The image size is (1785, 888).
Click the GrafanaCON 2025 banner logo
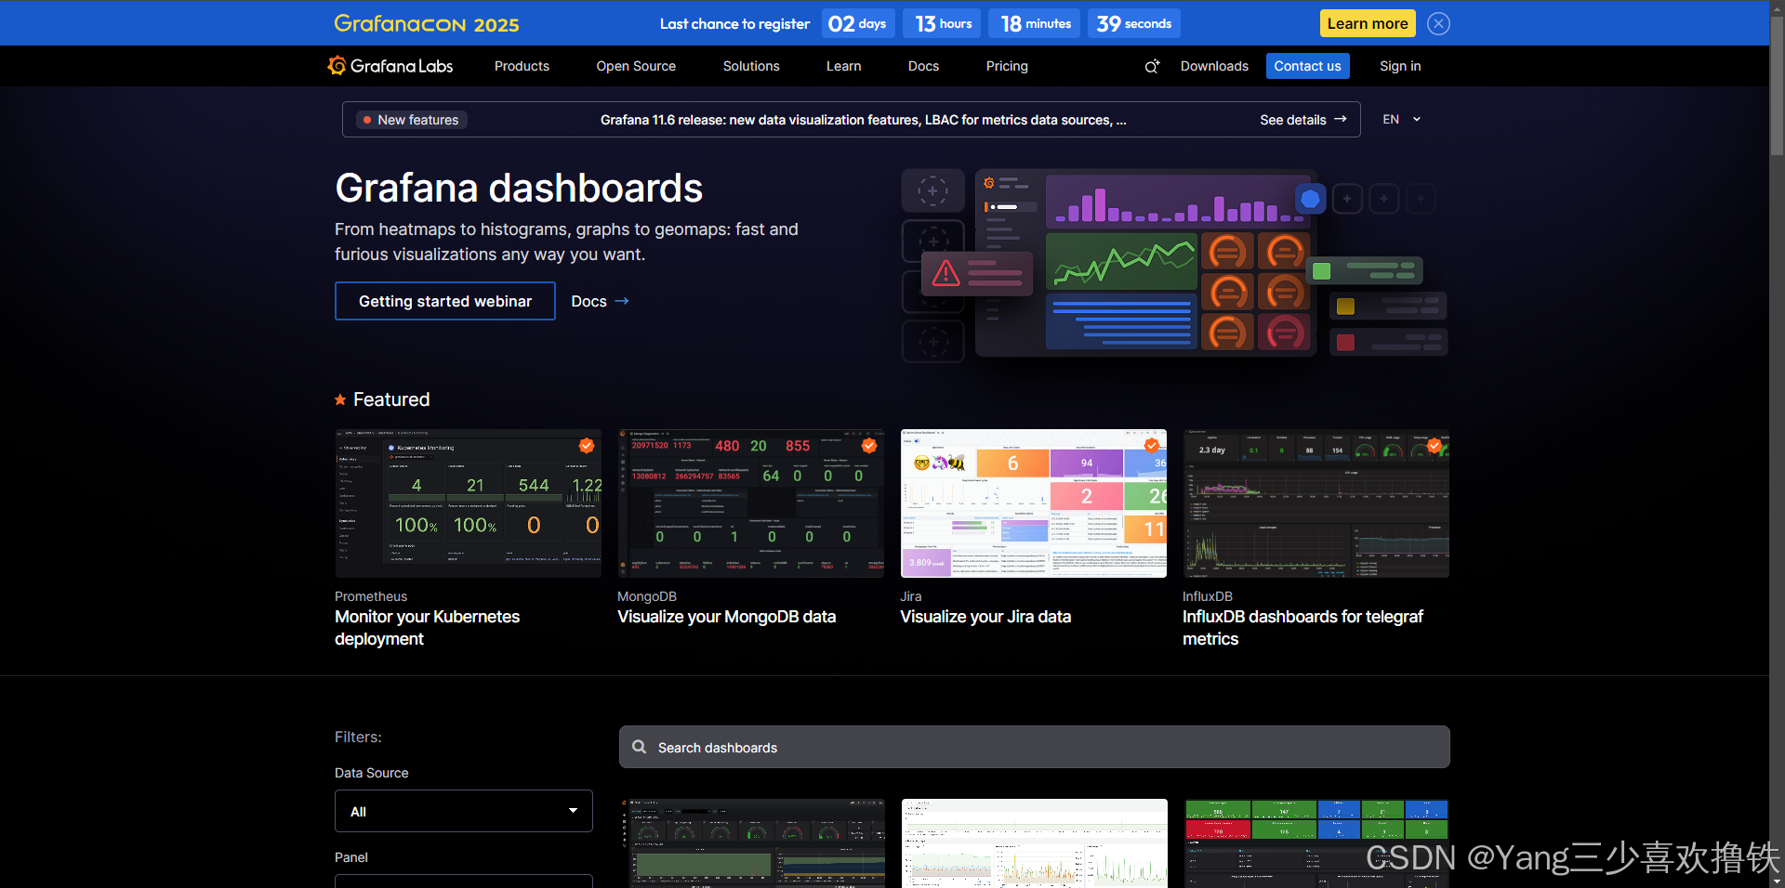(427, 24)
